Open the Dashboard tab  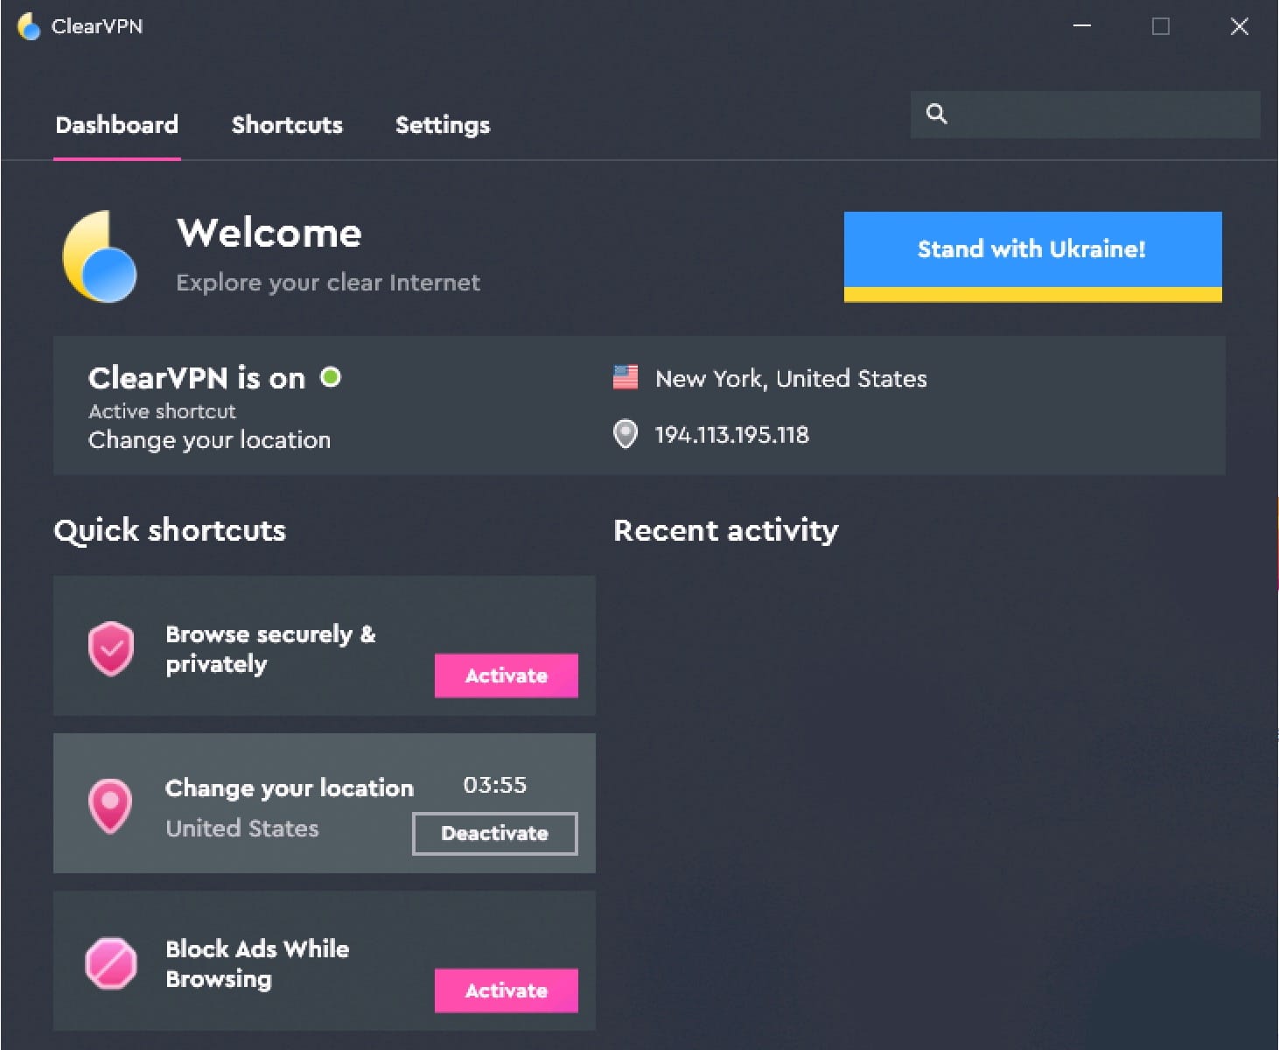(x=117, y=125)
